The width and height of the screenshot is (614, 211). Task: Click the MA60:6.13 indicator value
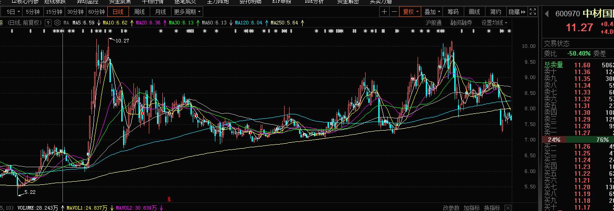[214, 22]
